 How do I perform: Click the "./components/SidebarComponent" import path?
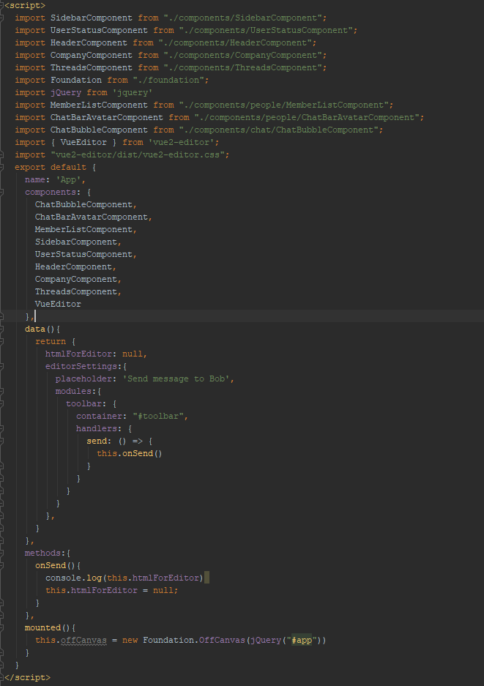click(x=243, y=18)
